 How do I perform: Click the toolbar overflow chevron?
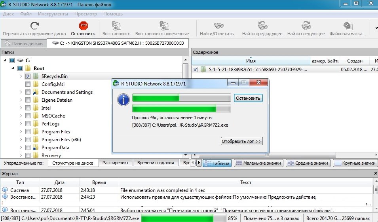tap(376, 28)
